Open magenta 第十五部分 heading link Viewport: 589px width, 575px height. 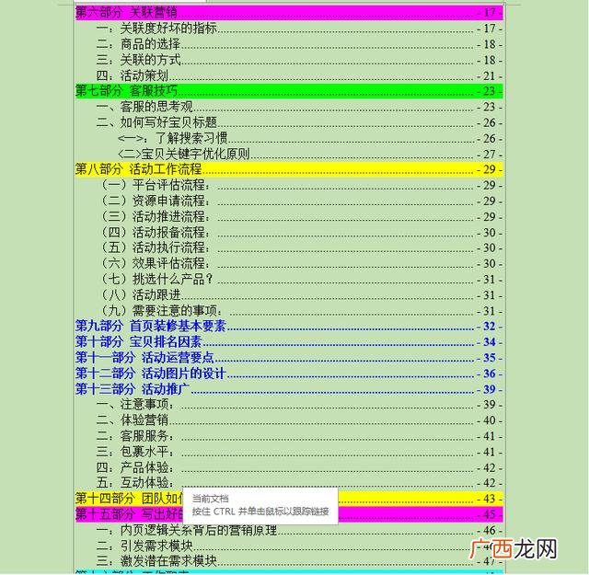pyautogui.click(x=129, y=514)
